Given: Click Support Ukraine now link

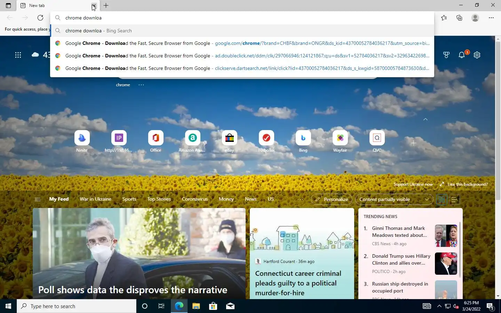Looking at the screenshot, I should 413,184.
